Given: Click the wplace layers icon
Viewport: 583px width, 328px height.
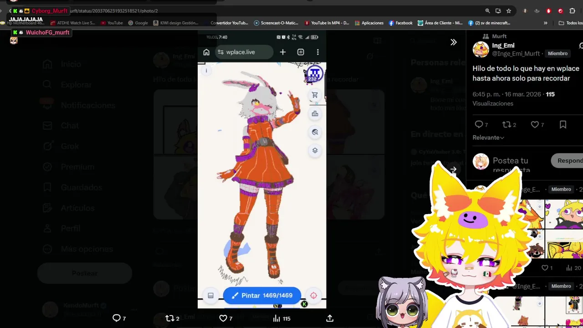Looking at the screenshot, I should tap(315, 150).
